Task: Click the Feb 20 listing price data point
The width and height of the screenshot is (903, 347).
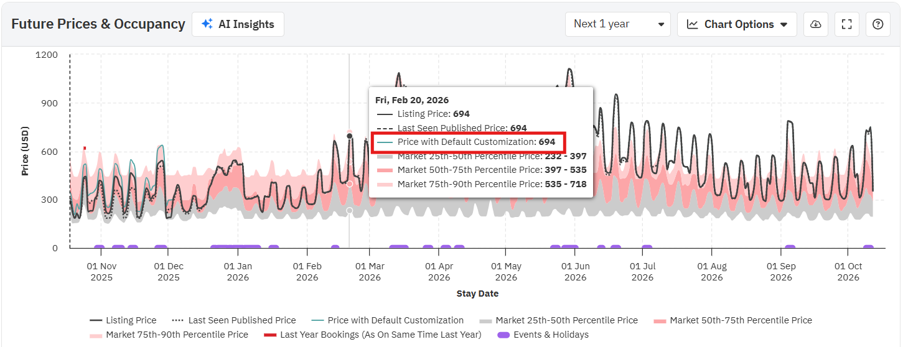Action: tap(349, 136)
